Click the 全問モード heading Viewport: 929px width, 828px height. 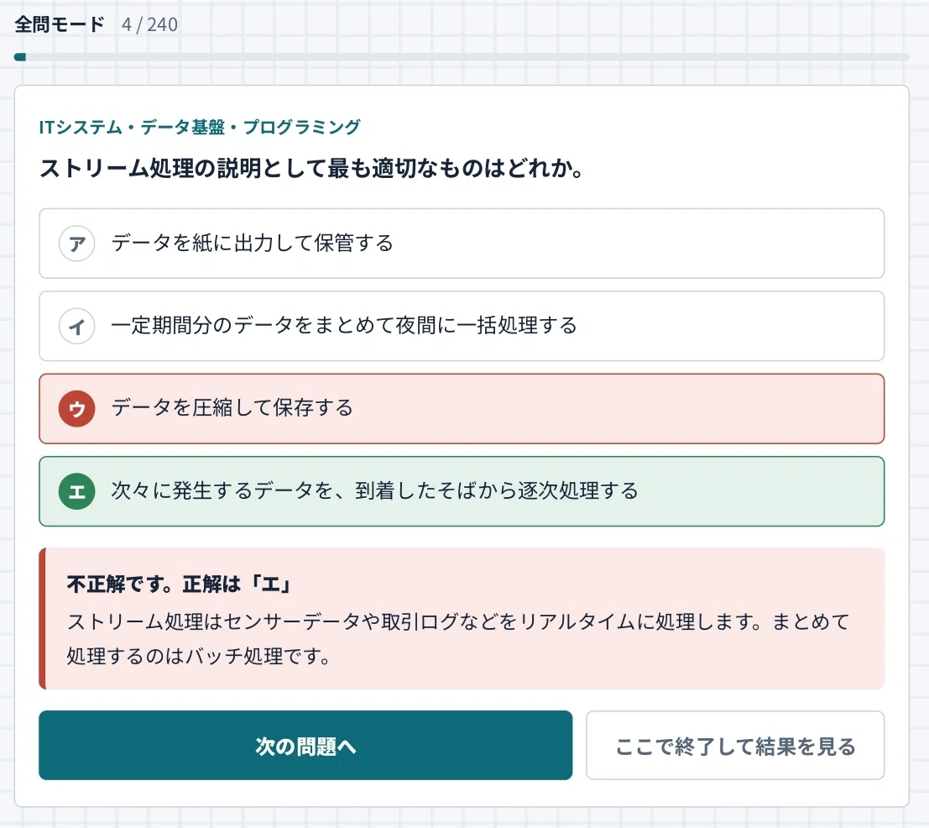(x=60, y=24)
